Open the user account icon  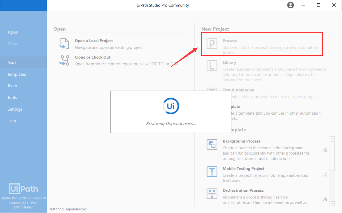click(290, 5)
